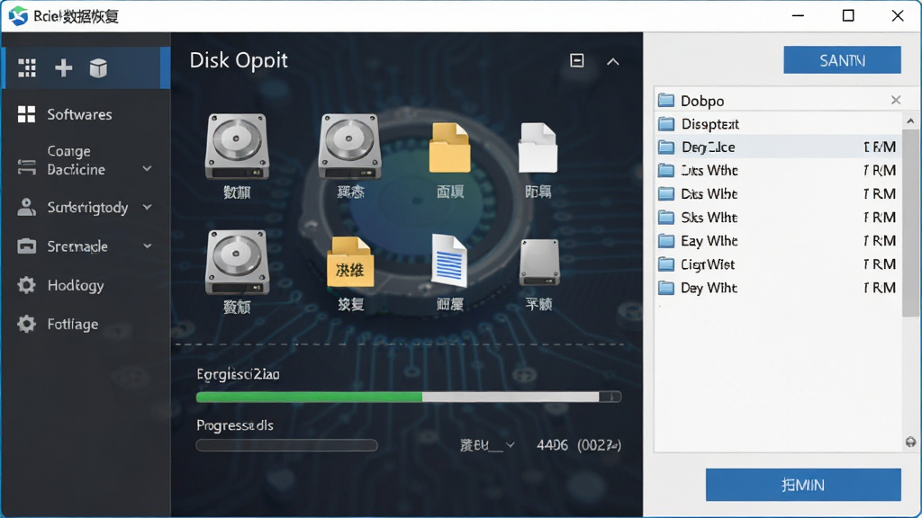Select the "Eay Wlhe" folder row

click(x=779, y=241)
